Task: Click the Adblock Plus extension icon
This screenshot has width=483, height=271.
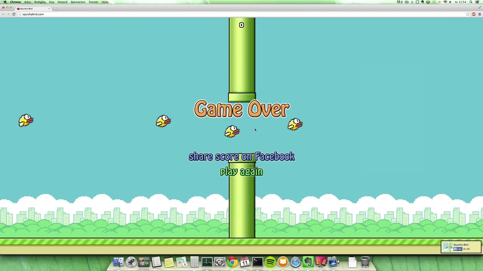Action: (x=474, y=14)
